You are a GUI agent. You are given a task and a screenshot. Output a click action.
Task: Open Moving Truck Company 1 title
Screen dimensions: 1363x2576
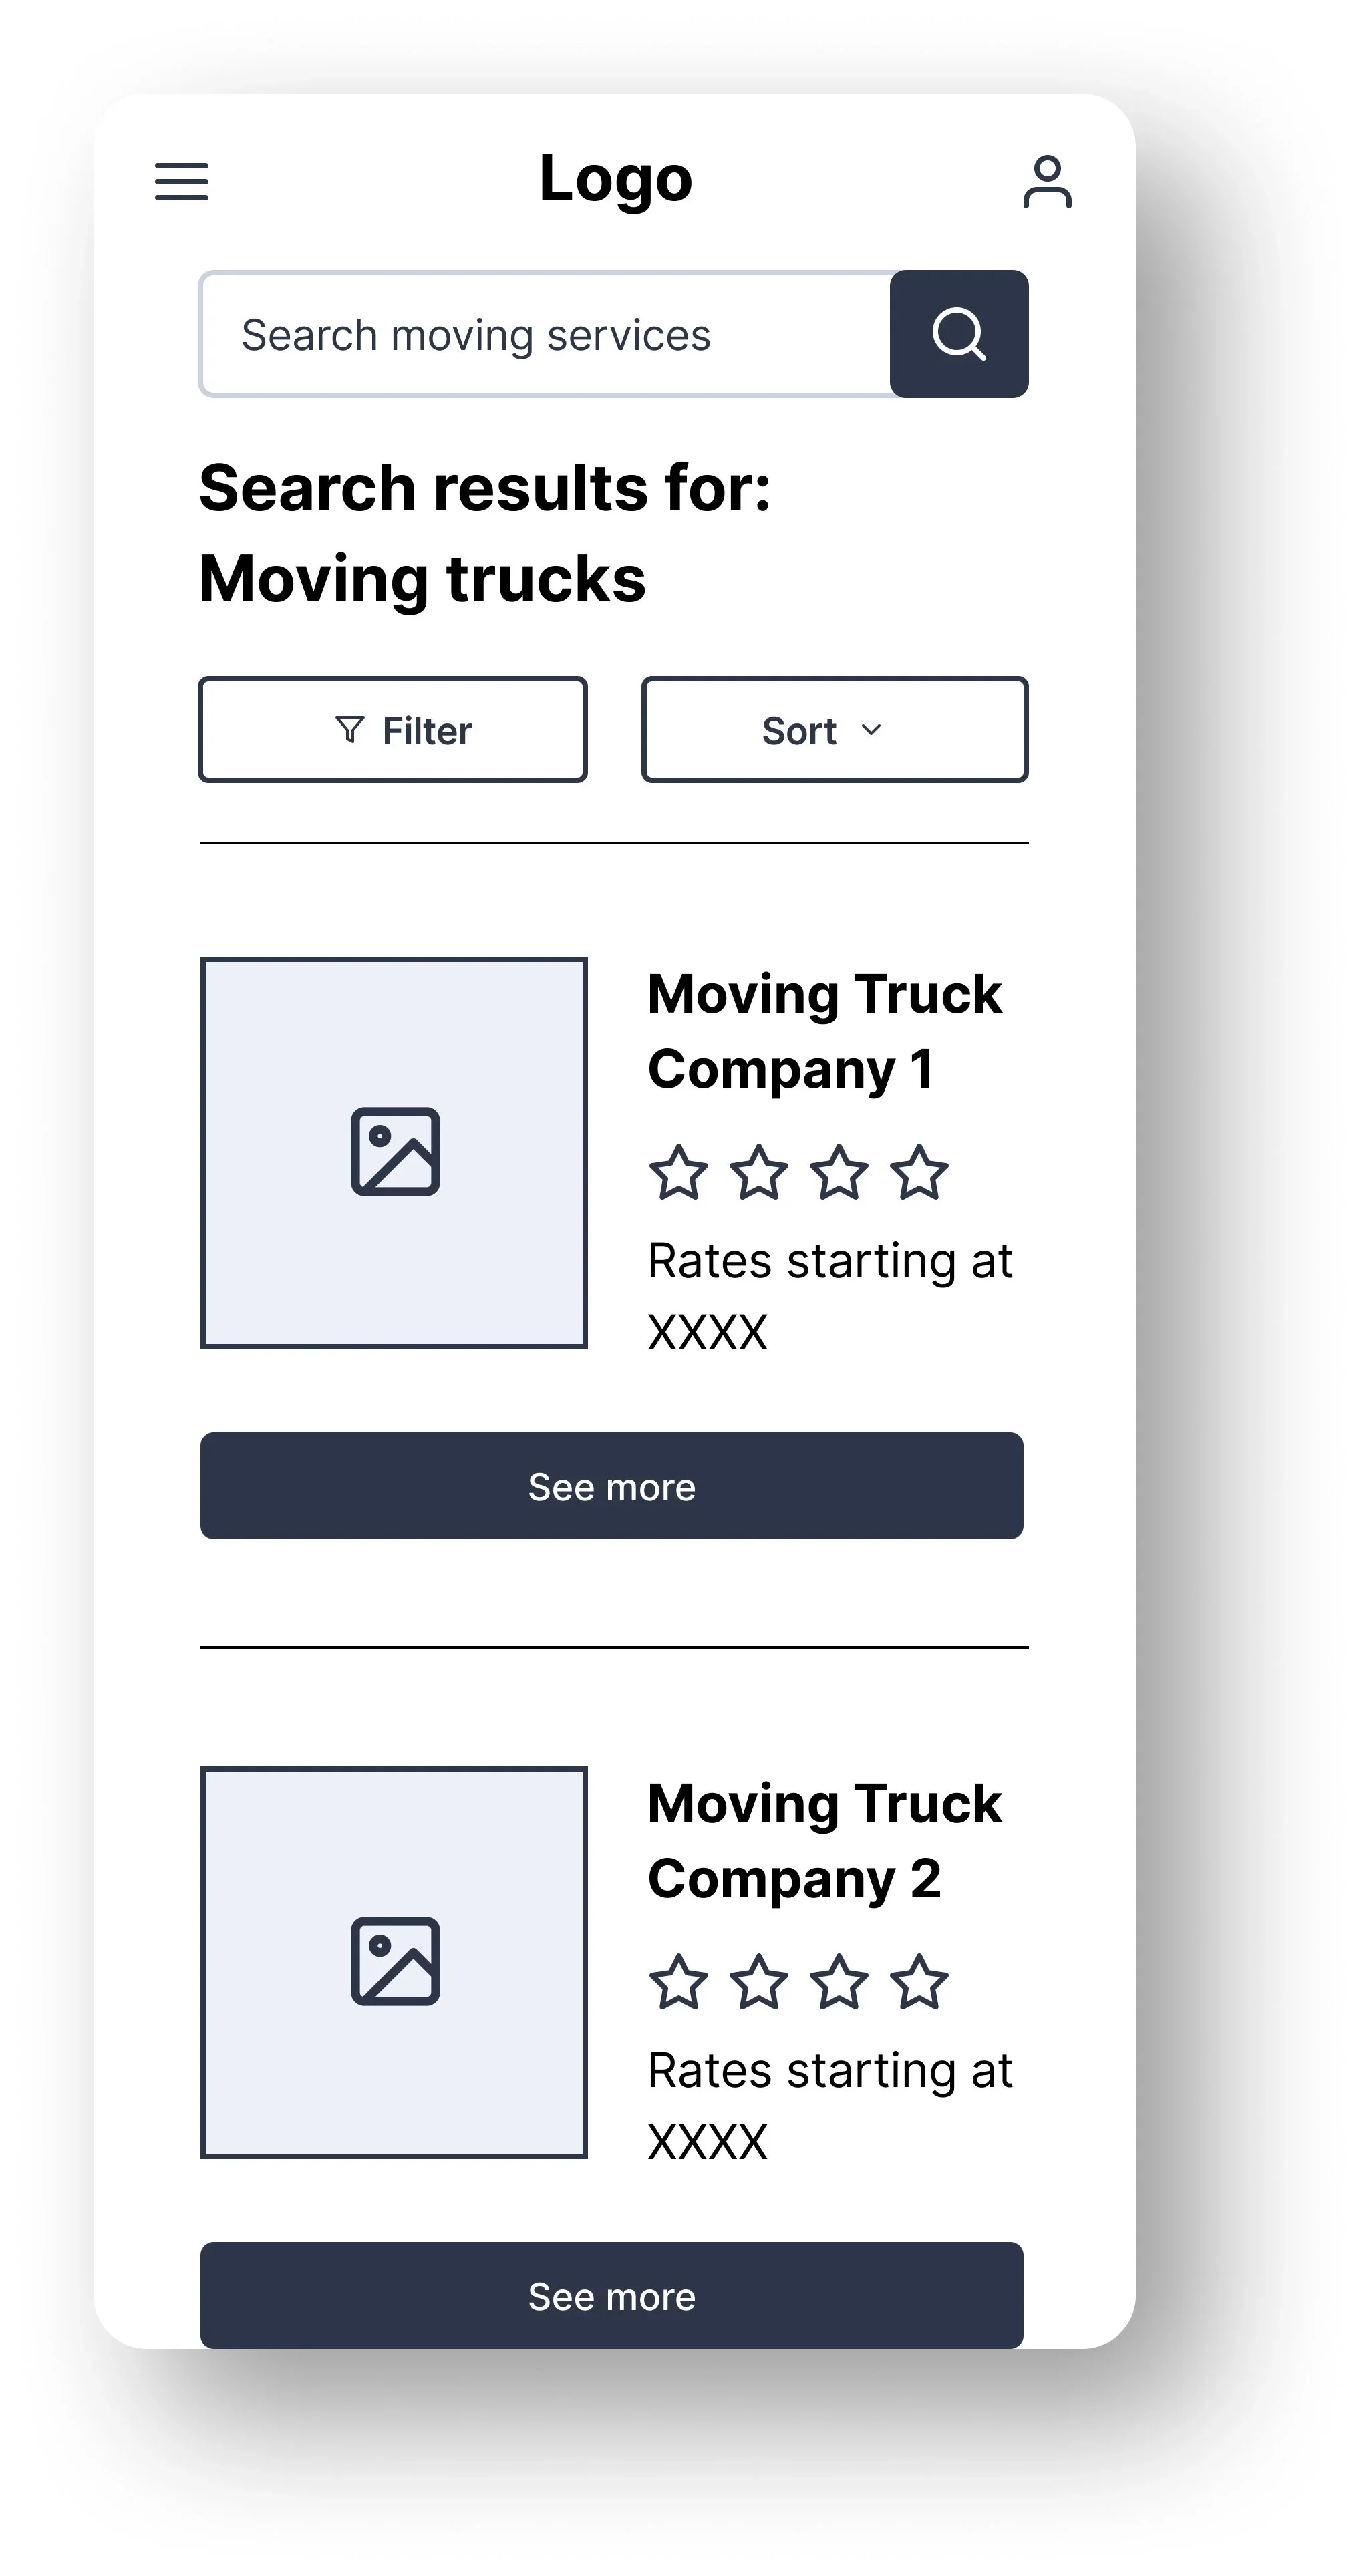[824, 1031]
